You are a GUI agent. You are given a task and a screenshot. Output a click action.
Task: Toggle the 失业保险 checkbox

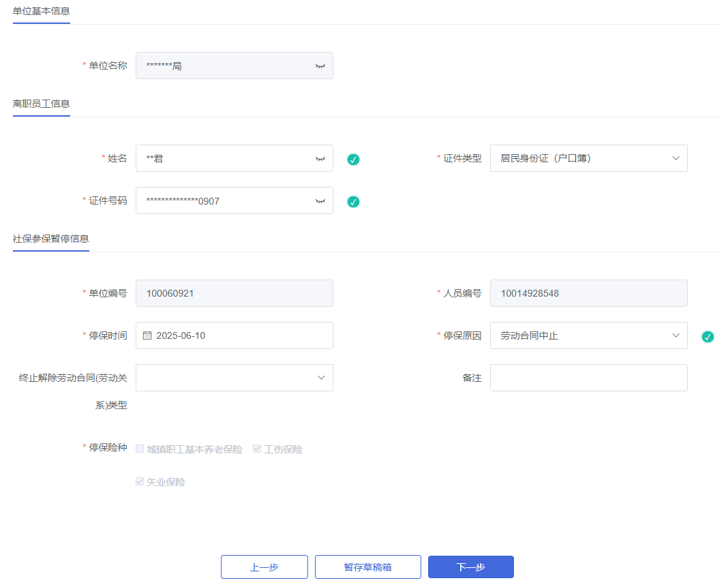point(140,481)
